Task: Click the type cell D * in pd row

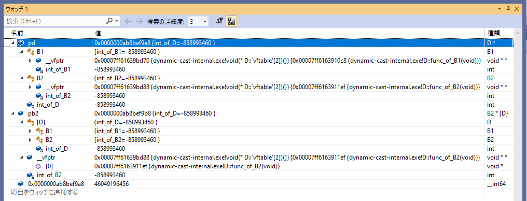Action: click(491, 44)
